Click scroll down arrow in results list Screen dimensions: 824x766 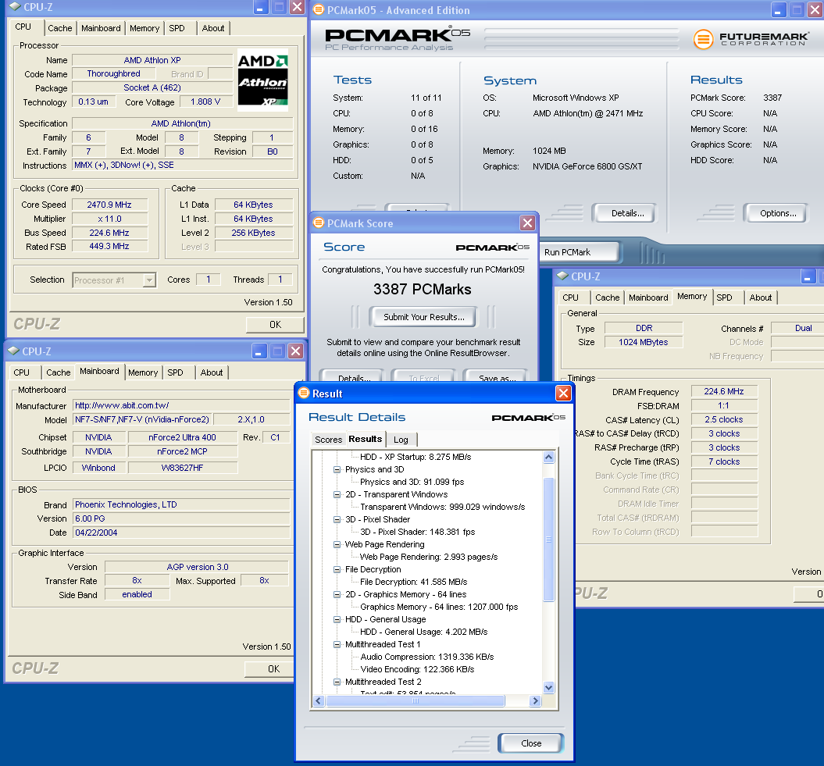pos(548,687)
